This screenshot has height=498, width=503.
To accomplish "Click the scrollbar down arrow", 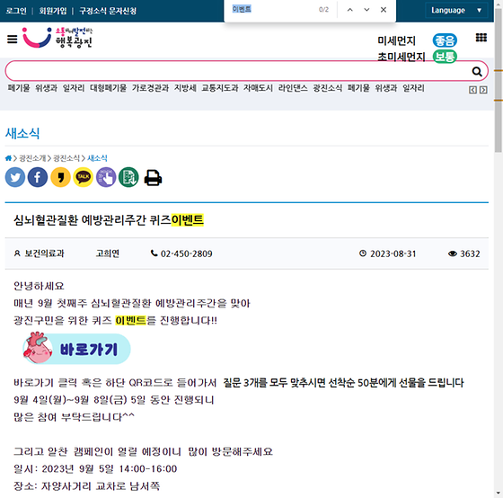I will click(499, 493).
